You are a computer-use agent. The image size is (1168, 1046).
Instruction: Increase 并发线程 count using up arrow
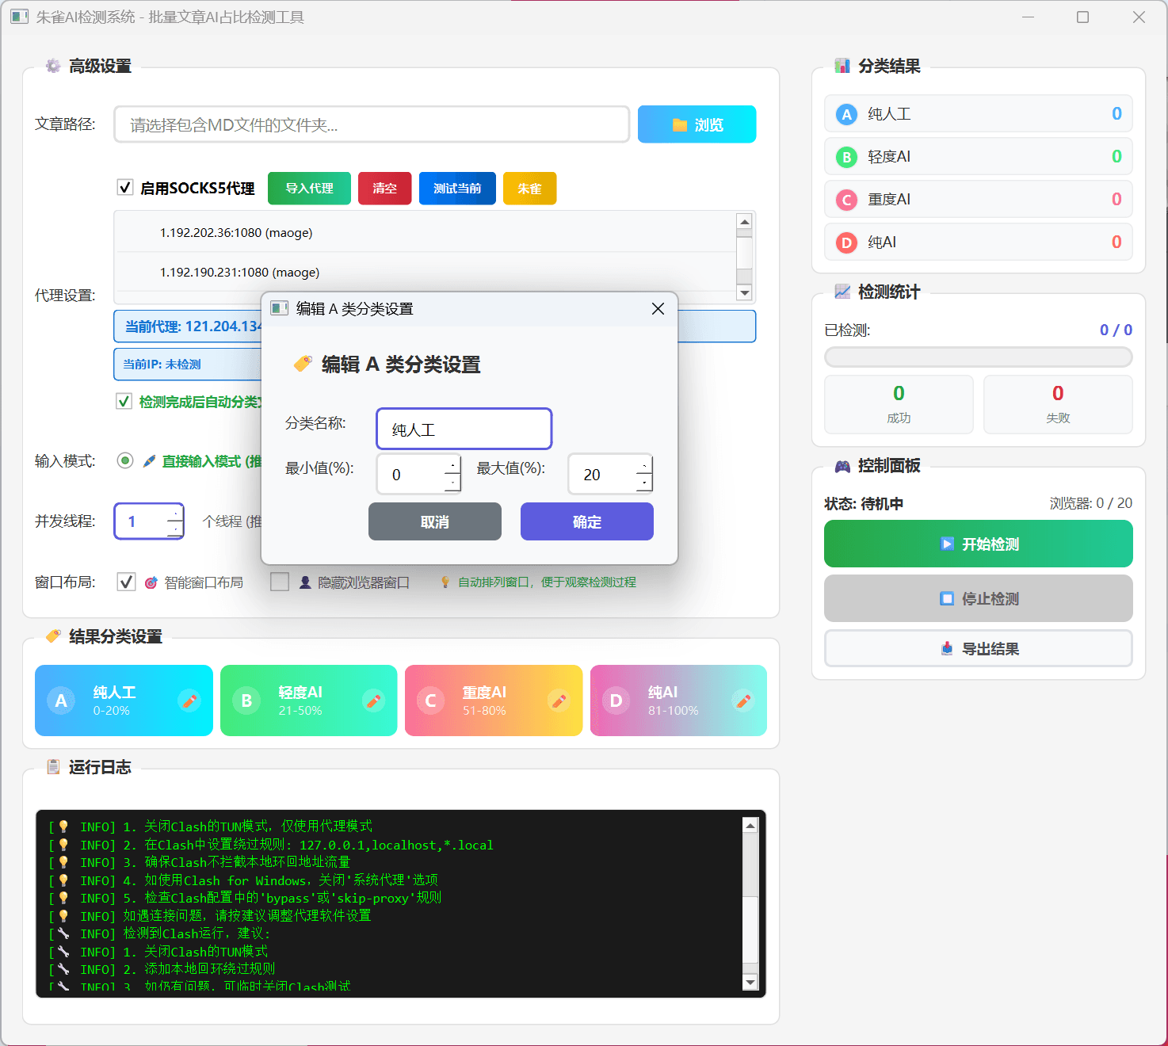(x=175, y=513)
